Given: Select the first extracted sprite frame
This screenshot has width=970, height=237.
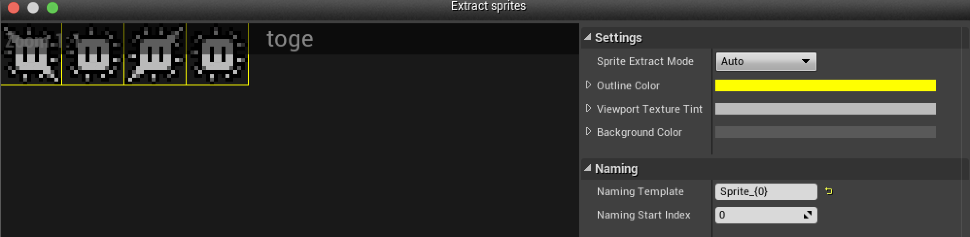Looking at the screenshot, I should tap(31, 54).
